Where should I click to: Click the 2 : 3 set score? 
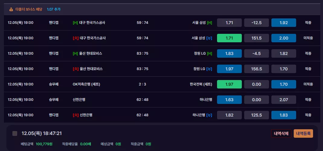point(142,84)
